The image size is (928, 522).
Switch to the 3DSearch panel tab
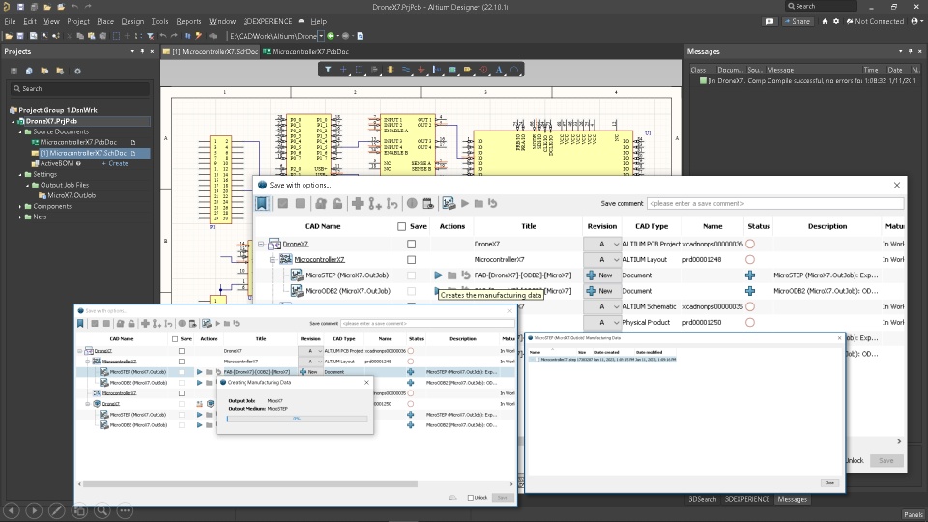pyautogui.click(x=703, y=499)
